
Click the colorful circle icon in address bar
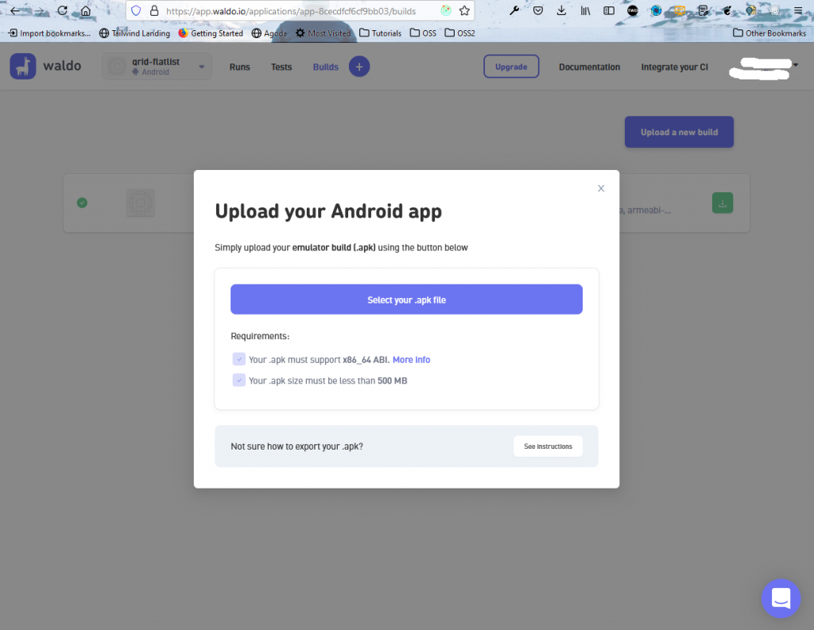point(446,10)
